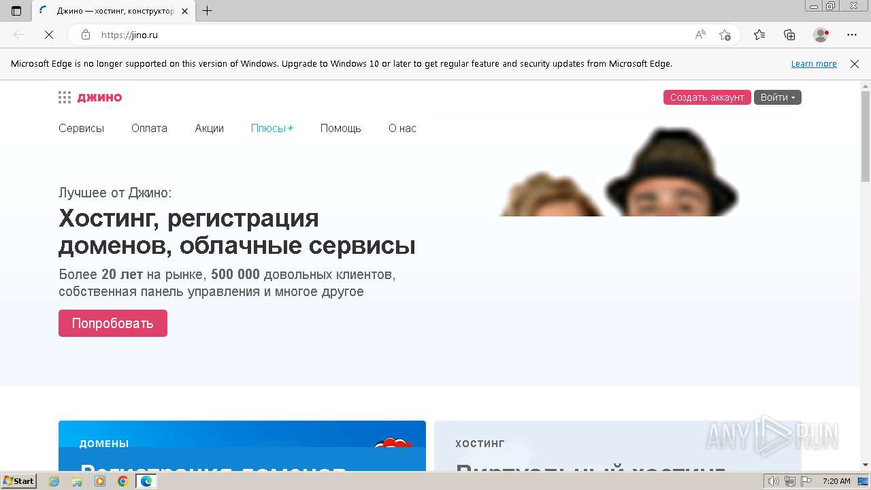Click the Попробовать button

[x=113, y=323]
